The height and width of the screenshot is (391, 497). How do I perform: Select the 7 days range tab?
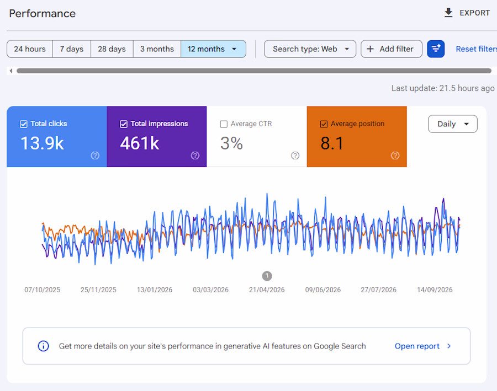72,49
